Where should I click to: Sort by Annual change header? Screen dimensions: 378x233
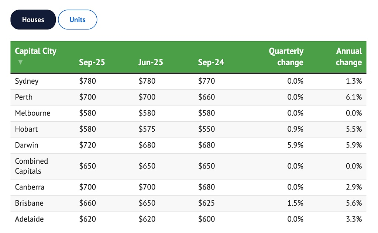(x=349, y=57)
